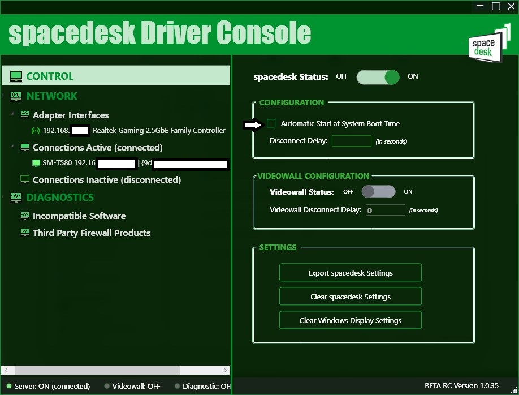Collapse the DIAGNOSTICS section arrow
519x395 pixels.
[2, 197]
